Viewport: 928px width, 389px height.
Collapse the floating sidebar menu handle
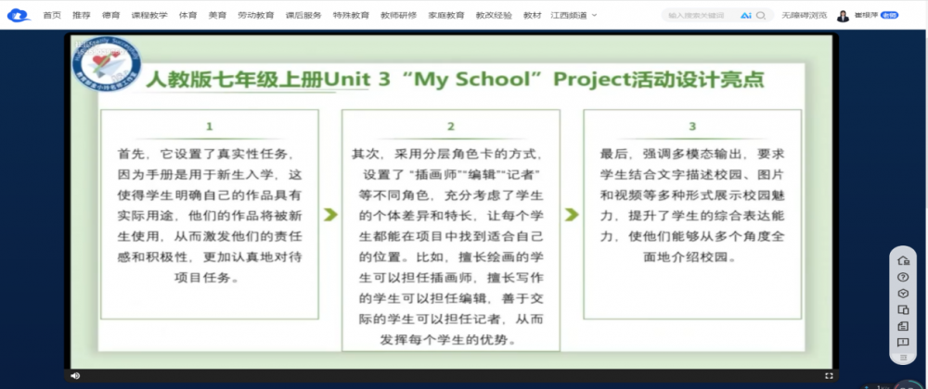click(903, 358)
